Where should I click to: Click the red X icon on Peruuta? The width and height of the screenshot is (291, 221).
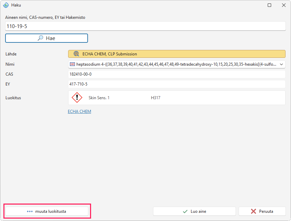coord(253,211)
